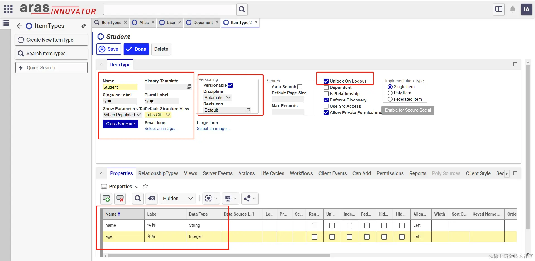Click the Default Page Size field

point(288,99)
